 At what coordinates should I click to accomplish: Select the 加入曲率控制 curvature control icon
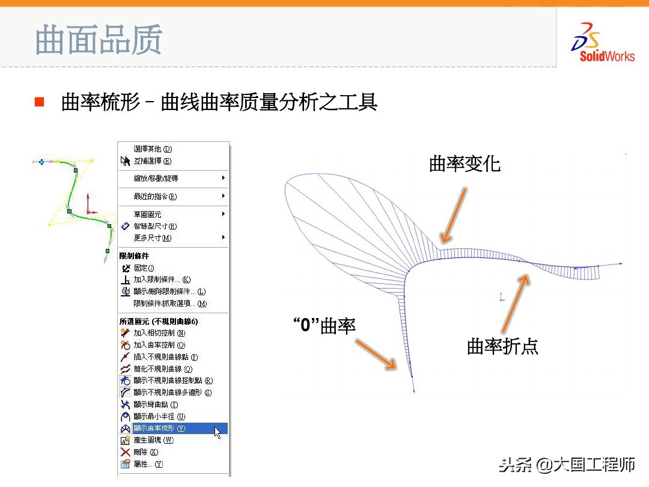124,345
